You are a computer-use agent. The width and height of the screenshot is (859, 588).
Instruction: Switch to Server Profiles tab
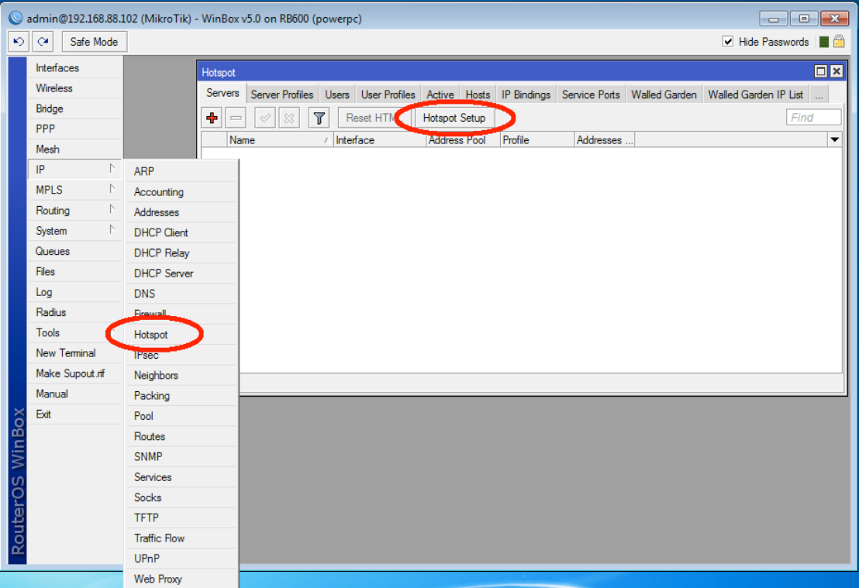tap(281, 95)
